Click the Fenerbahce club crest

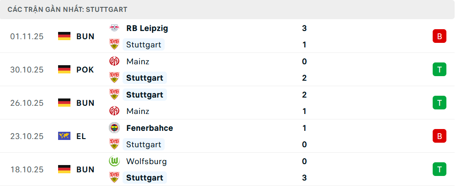point(114,128)
